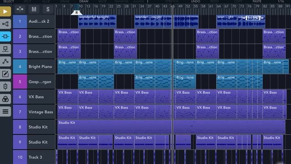Select first VX Bass clip on track 6

coord(68,97)
